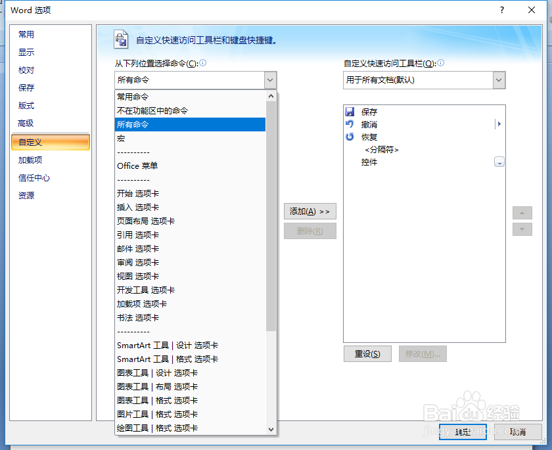
Task: Click the Undo icon in the toolbar list
Action: click(350, 124)
